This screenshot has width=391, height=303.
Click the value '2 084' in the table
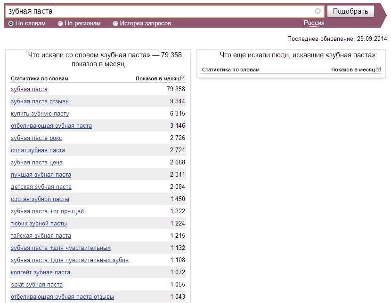point(178,186)
